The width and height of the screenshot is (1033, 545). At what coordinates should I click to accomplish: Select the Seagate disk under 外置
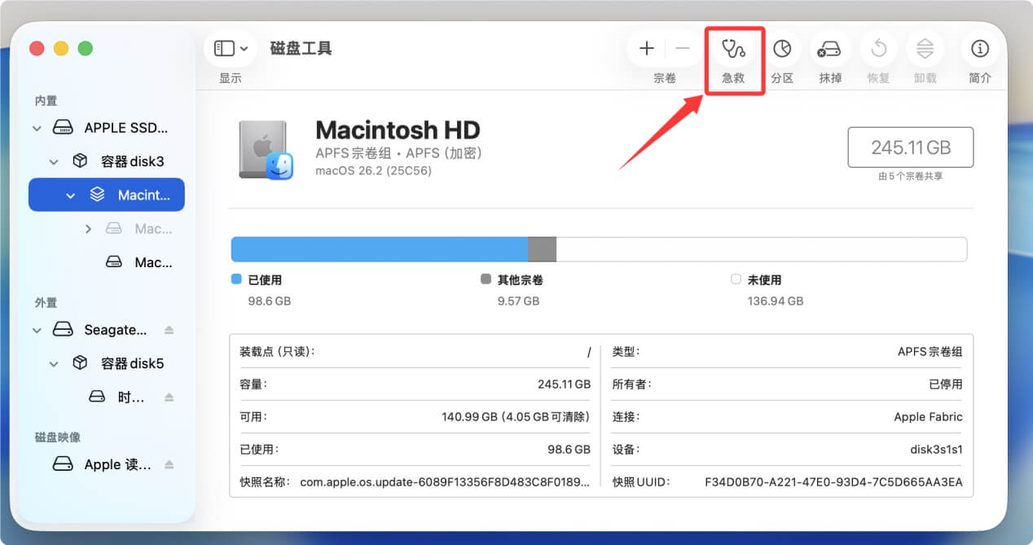click(114, 329)
